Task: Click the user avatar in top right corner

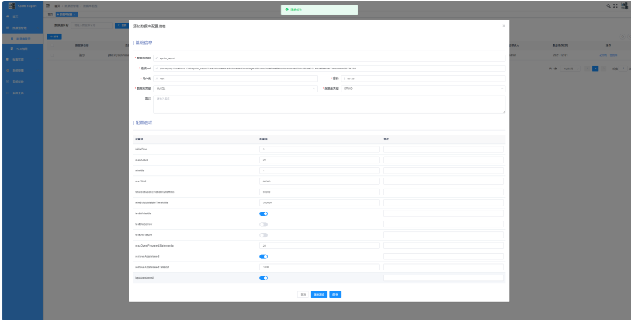Action: (x=624, y=6)
